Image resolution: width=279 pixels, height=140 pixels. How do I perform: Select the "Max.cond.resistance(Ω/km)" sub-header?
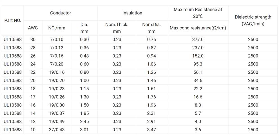point(198,28)
